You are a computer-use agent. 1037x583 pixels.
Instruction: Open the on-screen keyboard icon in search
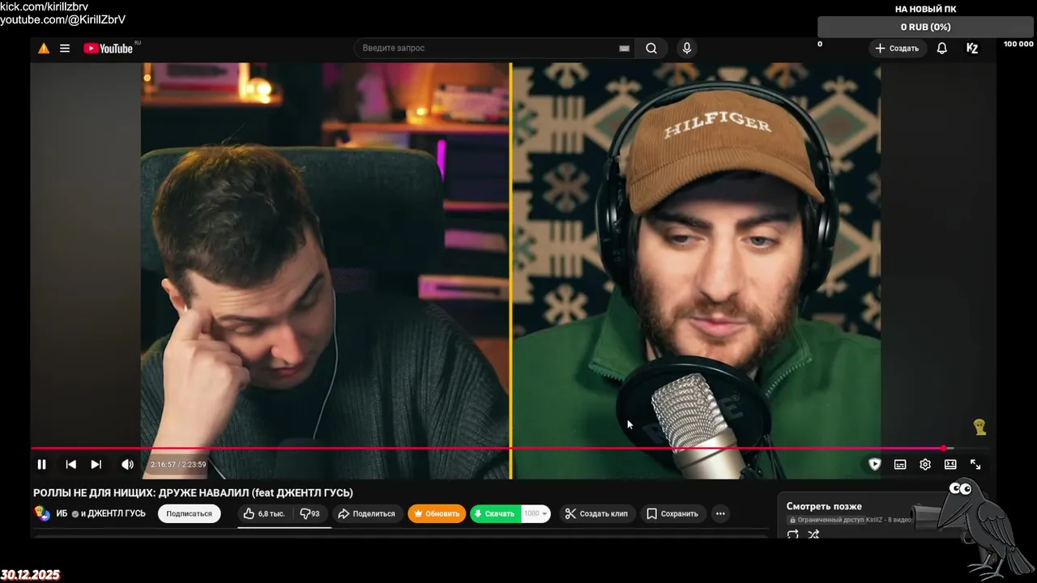point(625,49)
